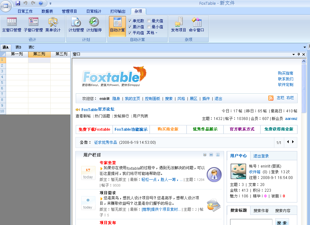Screen dimensions: 310x225
Task: Enable the 最大值 checkbox
Action: pyautogui.click(x=149, y=21)
